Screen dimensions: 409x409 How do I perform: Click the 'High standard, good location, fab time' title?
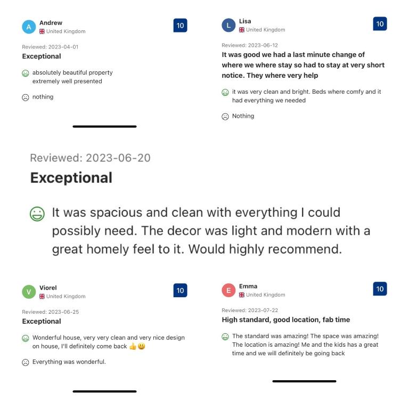point(285,320)
